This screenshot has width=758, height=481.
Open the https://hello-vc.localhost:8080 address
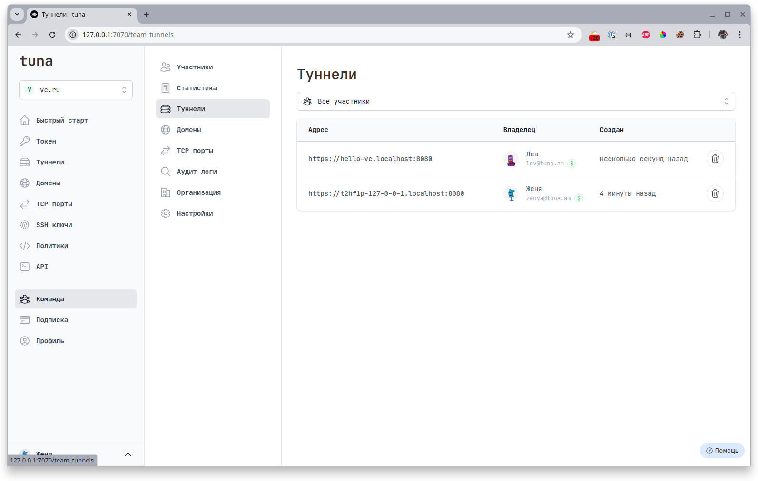pos(370,159)
